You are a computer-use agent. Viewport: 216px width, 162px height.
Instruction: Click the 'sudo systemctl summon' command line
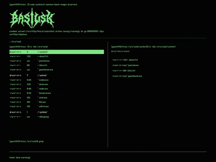point(43,4)
